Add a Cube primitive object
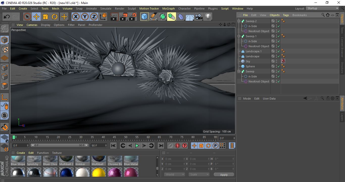 tap(144, 17)
